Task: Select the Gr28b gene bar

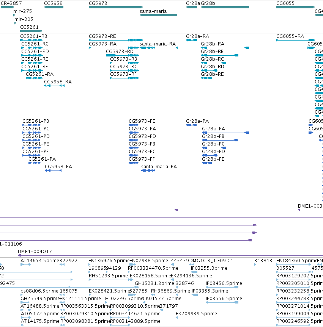Action: pos(225,7)
